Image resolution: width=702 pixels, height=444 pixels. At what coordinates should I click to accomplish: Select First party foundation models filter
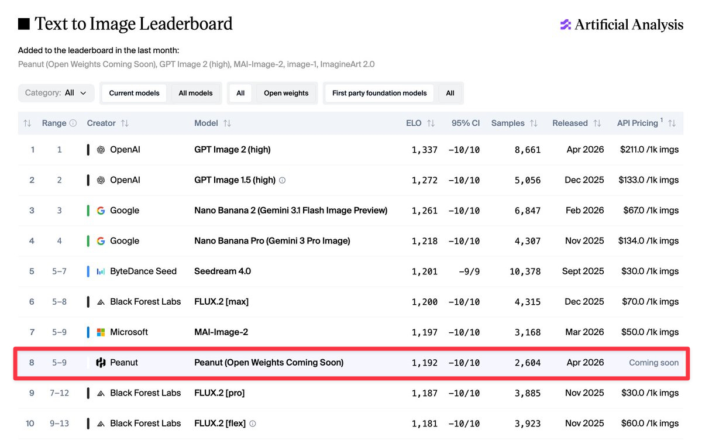click(x=380, y=93)
